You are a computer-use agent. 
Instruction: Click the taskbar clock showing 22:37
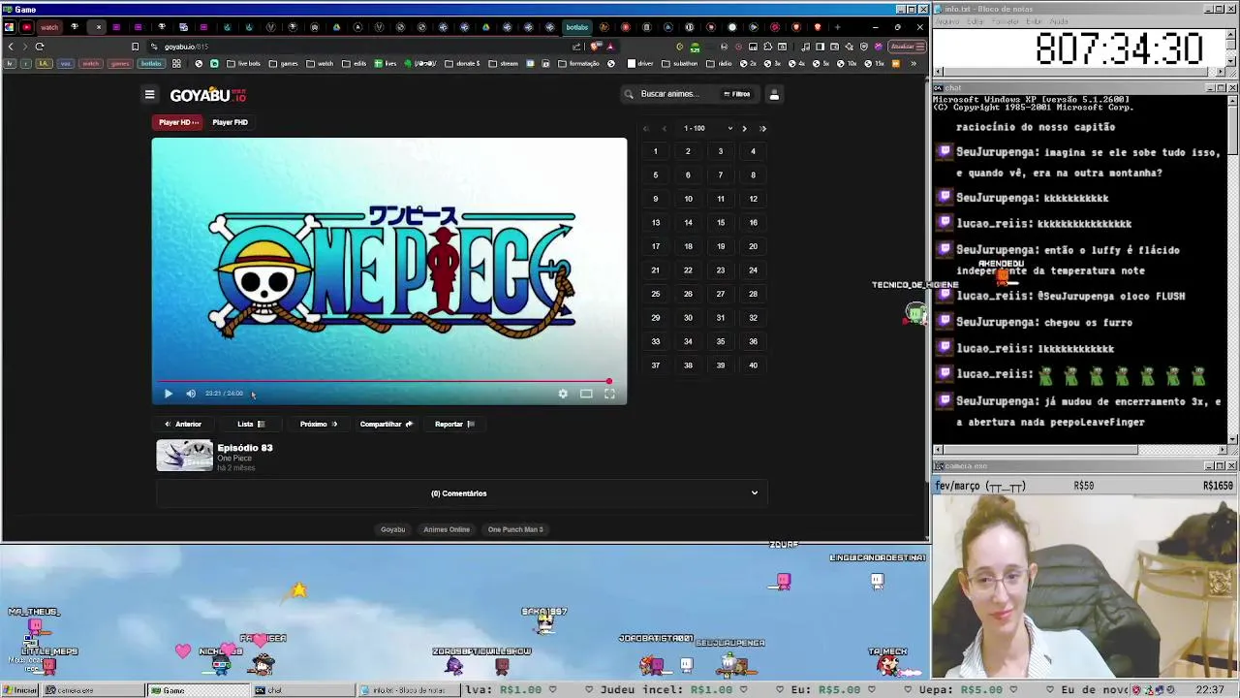coord(1209,690)
